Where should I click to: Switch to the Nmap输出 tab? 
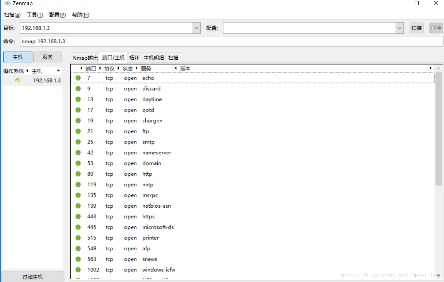click(x=85, y=58)
